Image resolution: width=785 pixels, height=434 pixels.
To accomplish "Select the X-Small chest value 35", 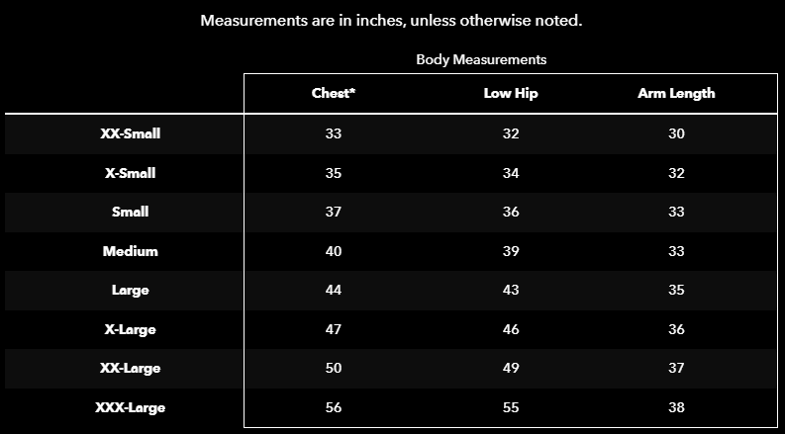I will pyautogui.click(x=333, y=173).
